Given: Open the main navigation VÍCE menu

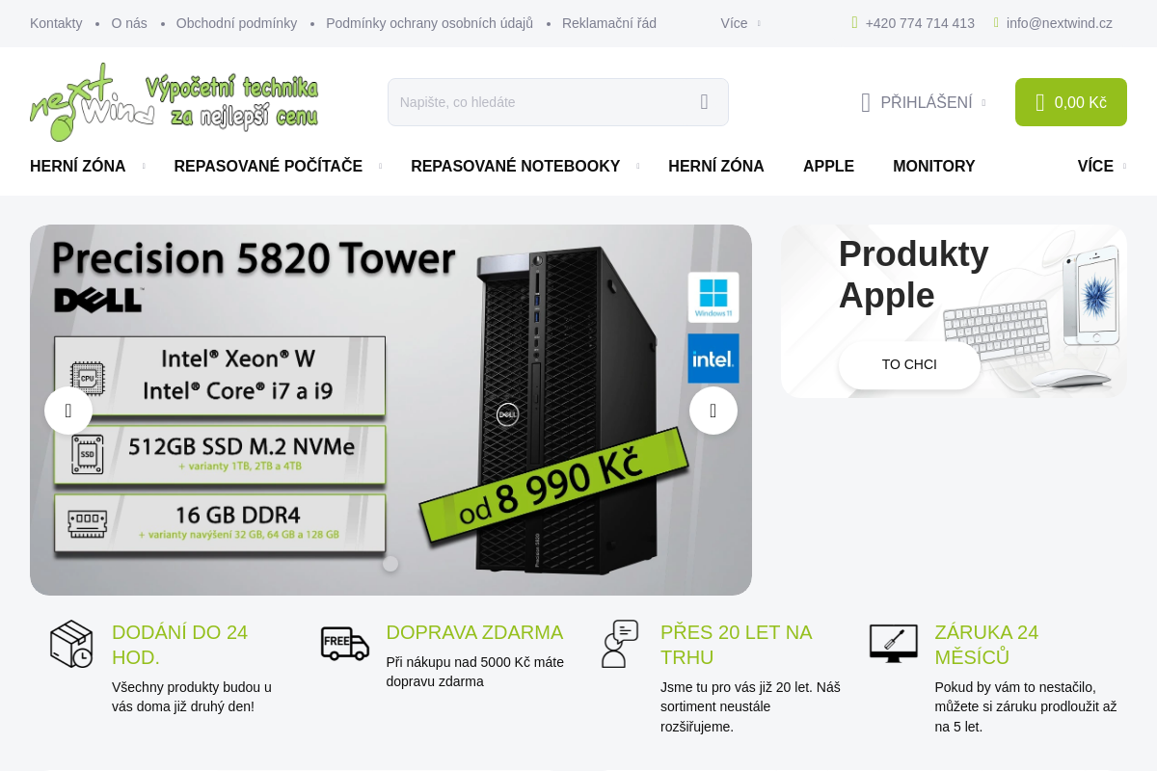Looking at the screenshot, I should coord(1101,167).
